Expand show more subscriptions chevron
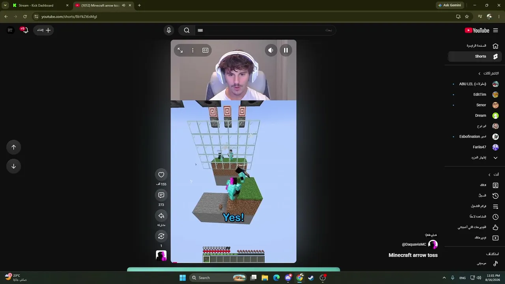Image resolution: width=505 pixels, height=284 pixels. [x=496, y=158]
